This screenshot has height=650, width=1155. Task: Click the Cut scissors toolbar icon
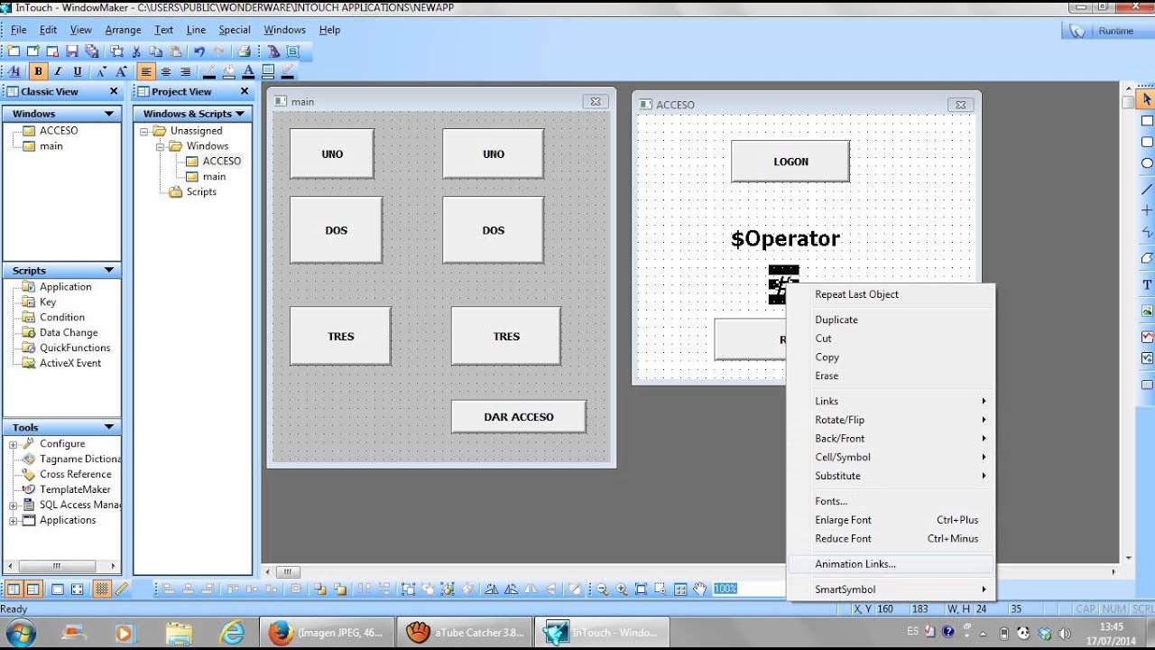coord(136,51)
